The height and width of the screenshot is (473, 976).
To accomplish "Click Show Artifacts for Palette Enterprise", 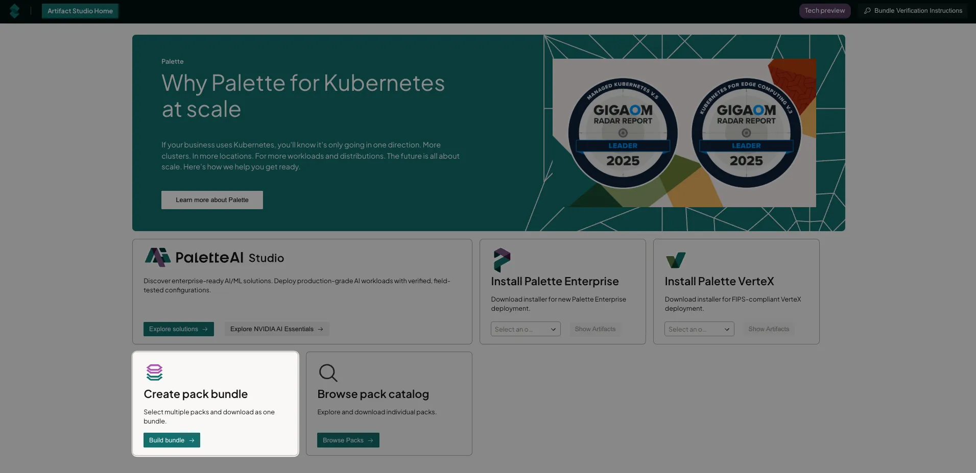I will click(x=594, y=329).
